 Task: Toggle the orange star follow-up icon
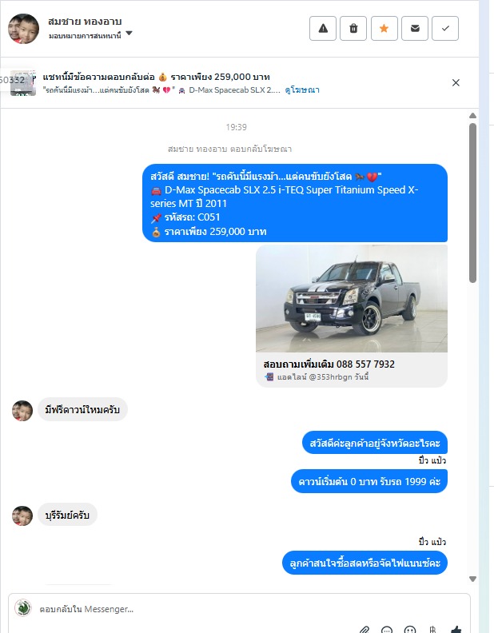tap(384, 28)
